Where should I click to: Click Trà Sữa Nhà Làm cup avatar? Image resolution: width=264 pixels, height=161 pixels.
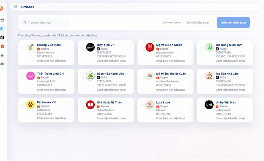209,76
